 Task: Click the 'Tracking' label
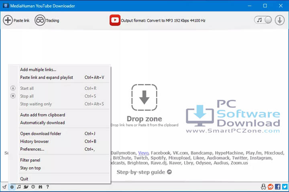click(x=53, y=20)
